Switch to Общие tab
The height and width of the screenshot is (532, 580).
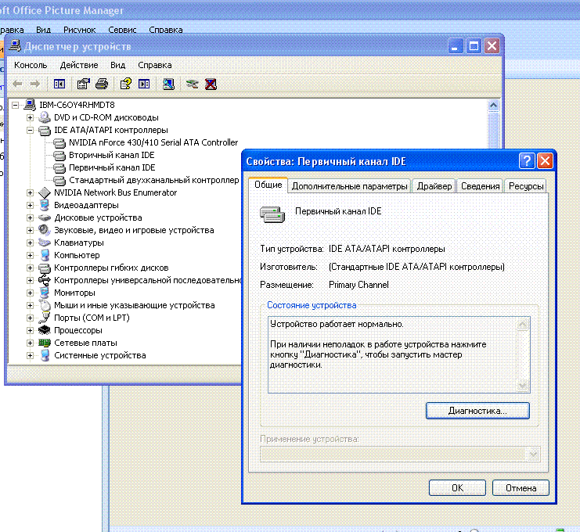268,185
